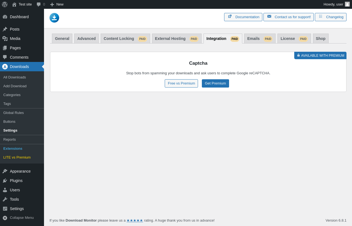Open the Users menu label
Viewport: 352px width, 226px height.
tap(15, 190)
